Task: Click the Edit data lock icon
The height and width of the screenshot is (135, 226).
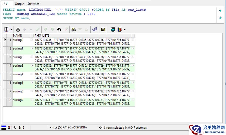Action: 18,29
